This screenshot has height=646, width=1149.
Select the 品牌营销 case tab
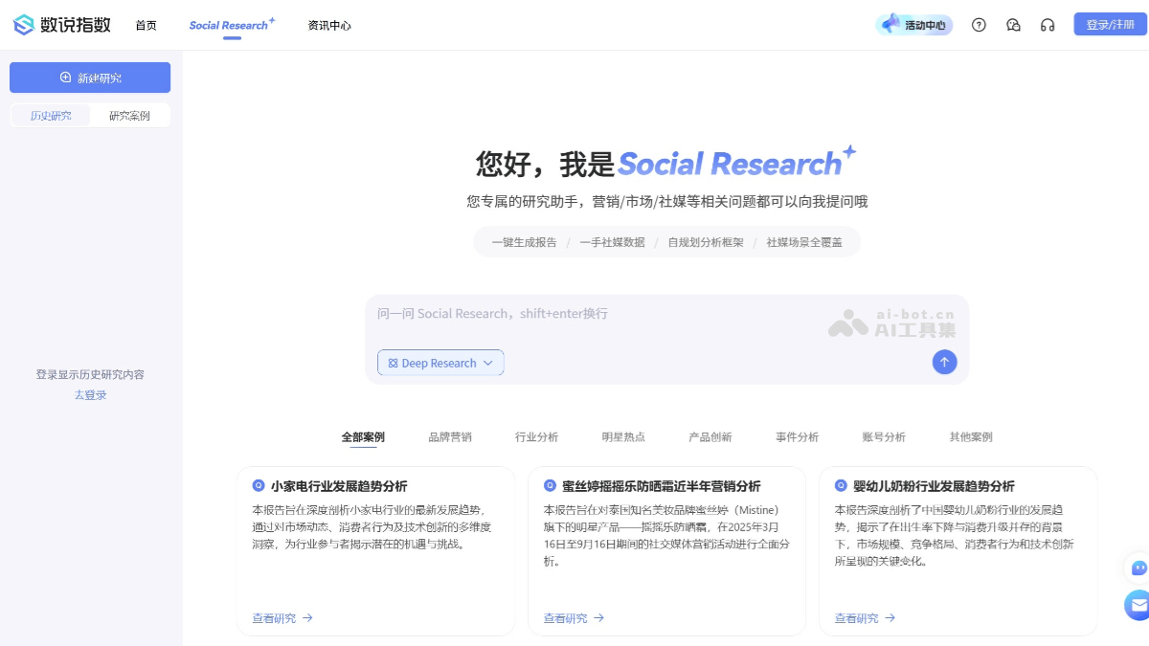tap(450, 436)
